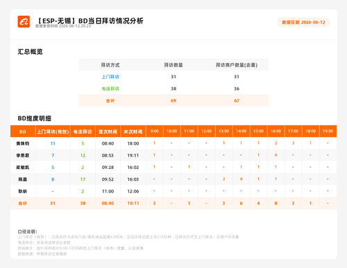Click the '口径说明:' heading in the footer
This screenshot has height=268, width=347.
28,231
